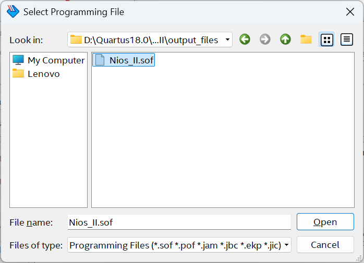364x263 pixels.
Task: Click the grayed forward arrow icon
Action: click(x=265, y=40)
